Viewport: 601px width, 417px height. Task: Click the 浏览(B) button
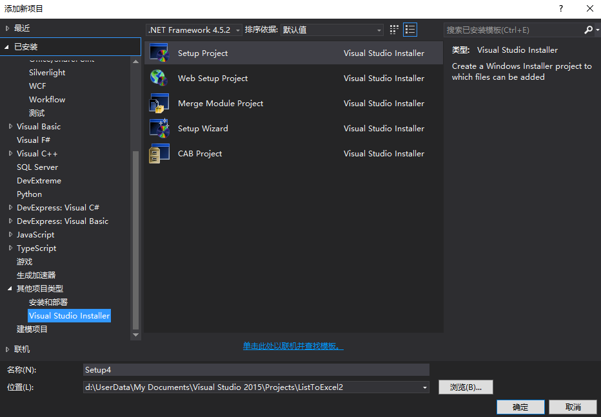(466, 387)
